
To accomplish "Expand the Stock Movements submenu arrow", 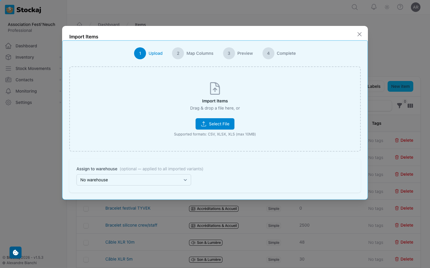I will click(x=60, y=68).
